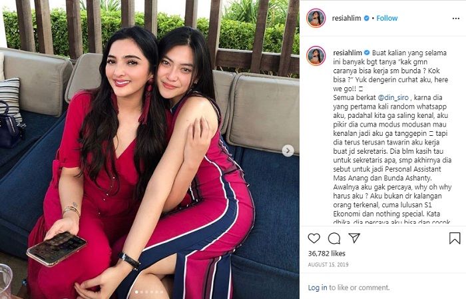Share the post via paper plane icon
The width and height of the screenshot is (466, 299).
point(354,238)
